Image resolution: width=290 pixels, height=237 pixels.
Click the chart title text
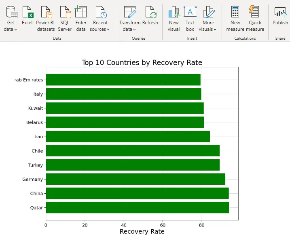[142, 62]
